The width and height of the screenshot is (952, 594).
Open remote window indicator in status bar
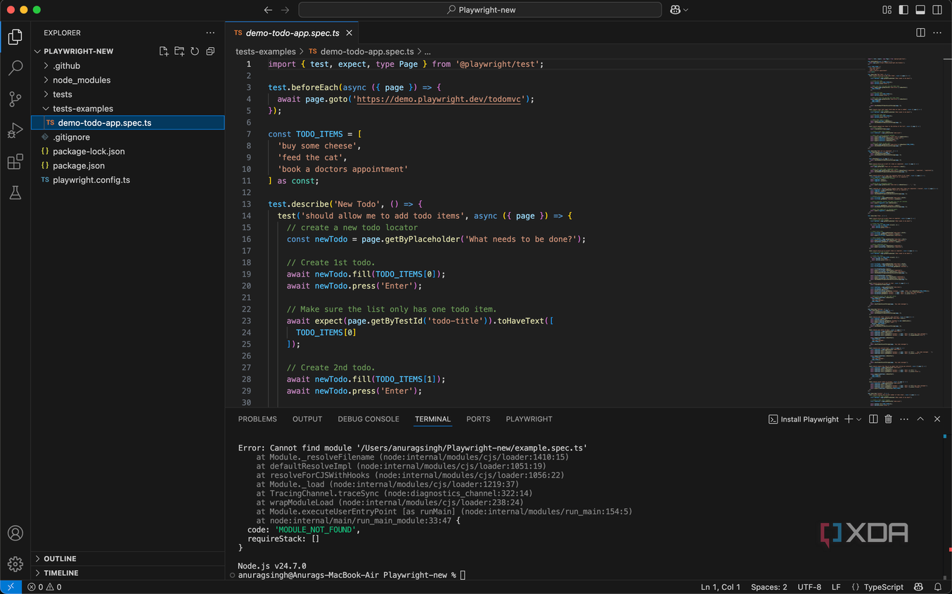11,587
